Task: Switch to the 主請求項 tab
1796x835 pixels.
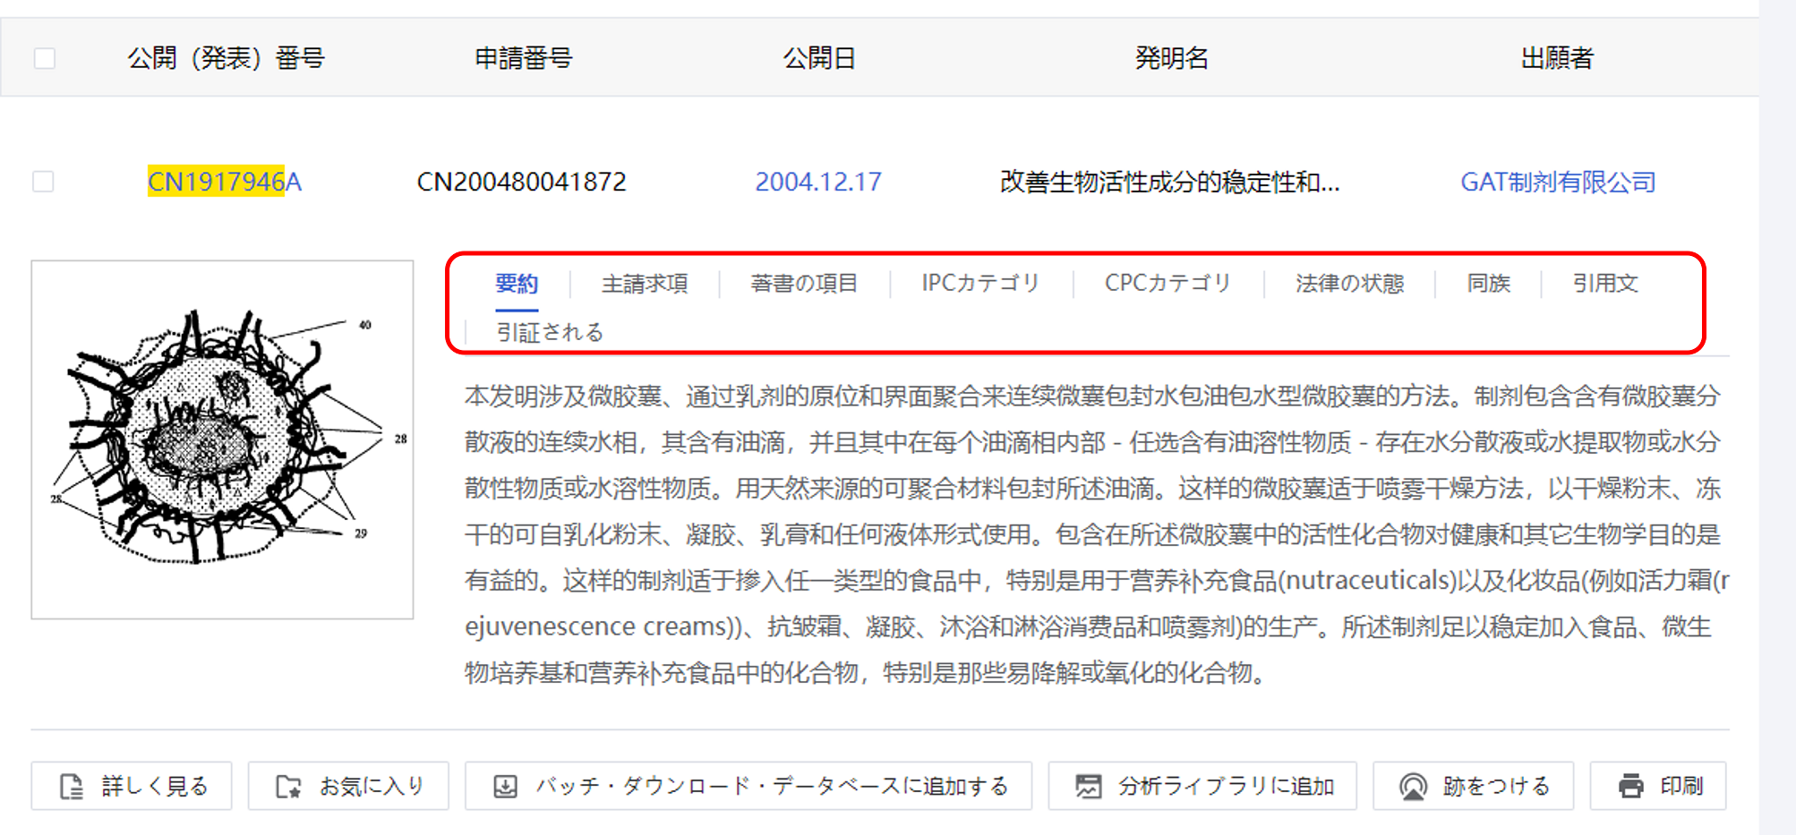Action: (645, 283)
